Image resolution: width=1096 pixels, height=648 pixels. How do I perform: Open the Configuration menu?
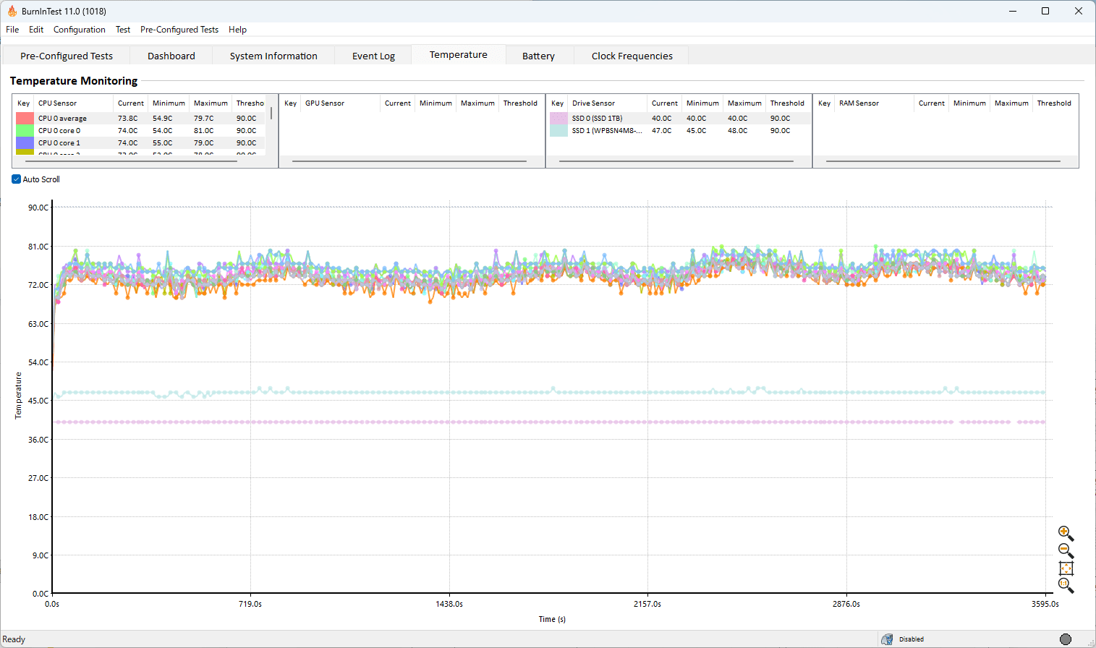pos(79,30)
